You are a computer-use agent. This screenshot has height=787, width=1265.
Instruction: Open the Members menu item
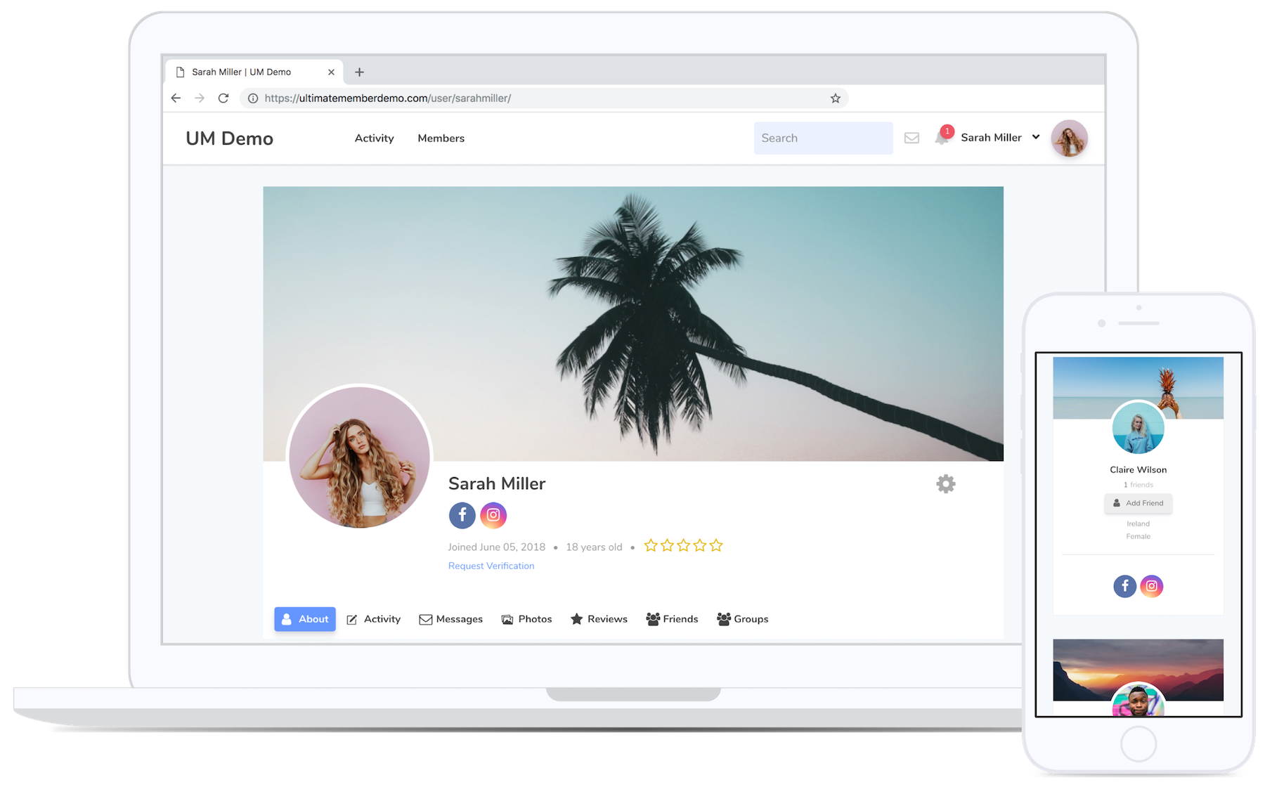click(x=441, y=138)
